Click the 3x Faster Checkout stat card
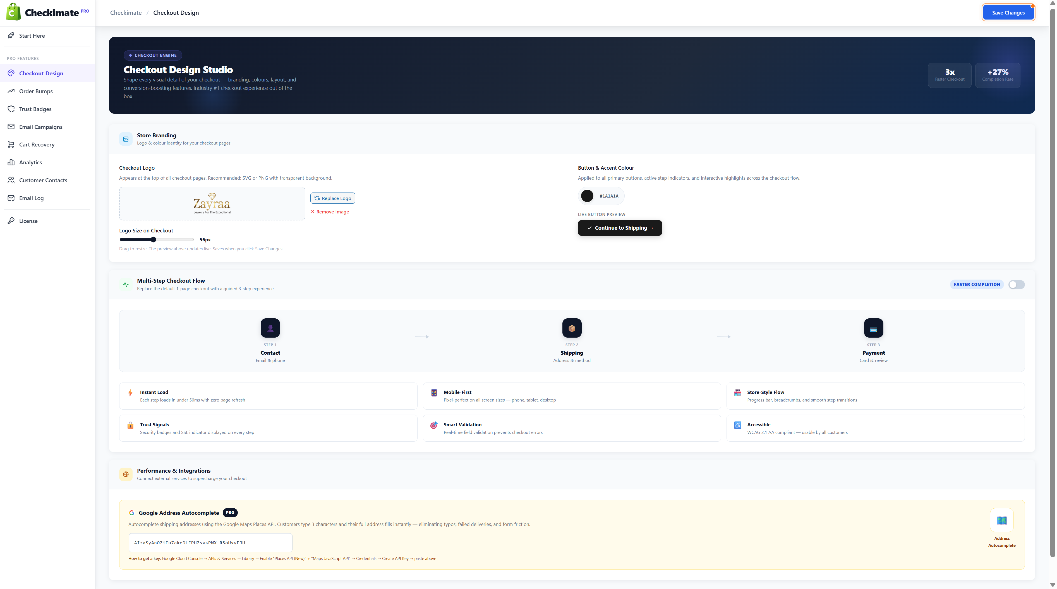 pos(950,75)
